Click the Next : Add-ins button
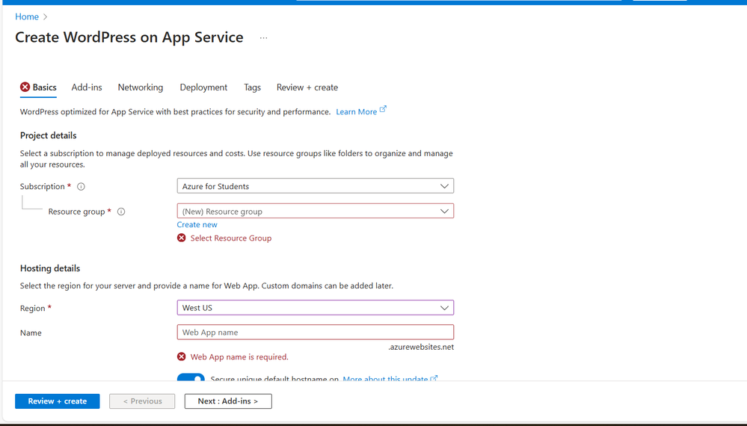The image size is (747, 426). (x=228, y=401)
